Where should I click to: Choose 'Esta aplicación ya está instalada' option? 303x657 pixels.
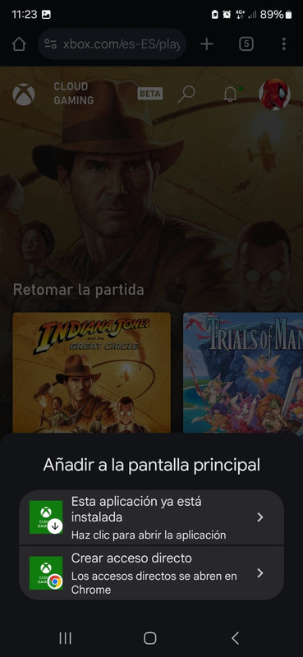tap(151, 517)
